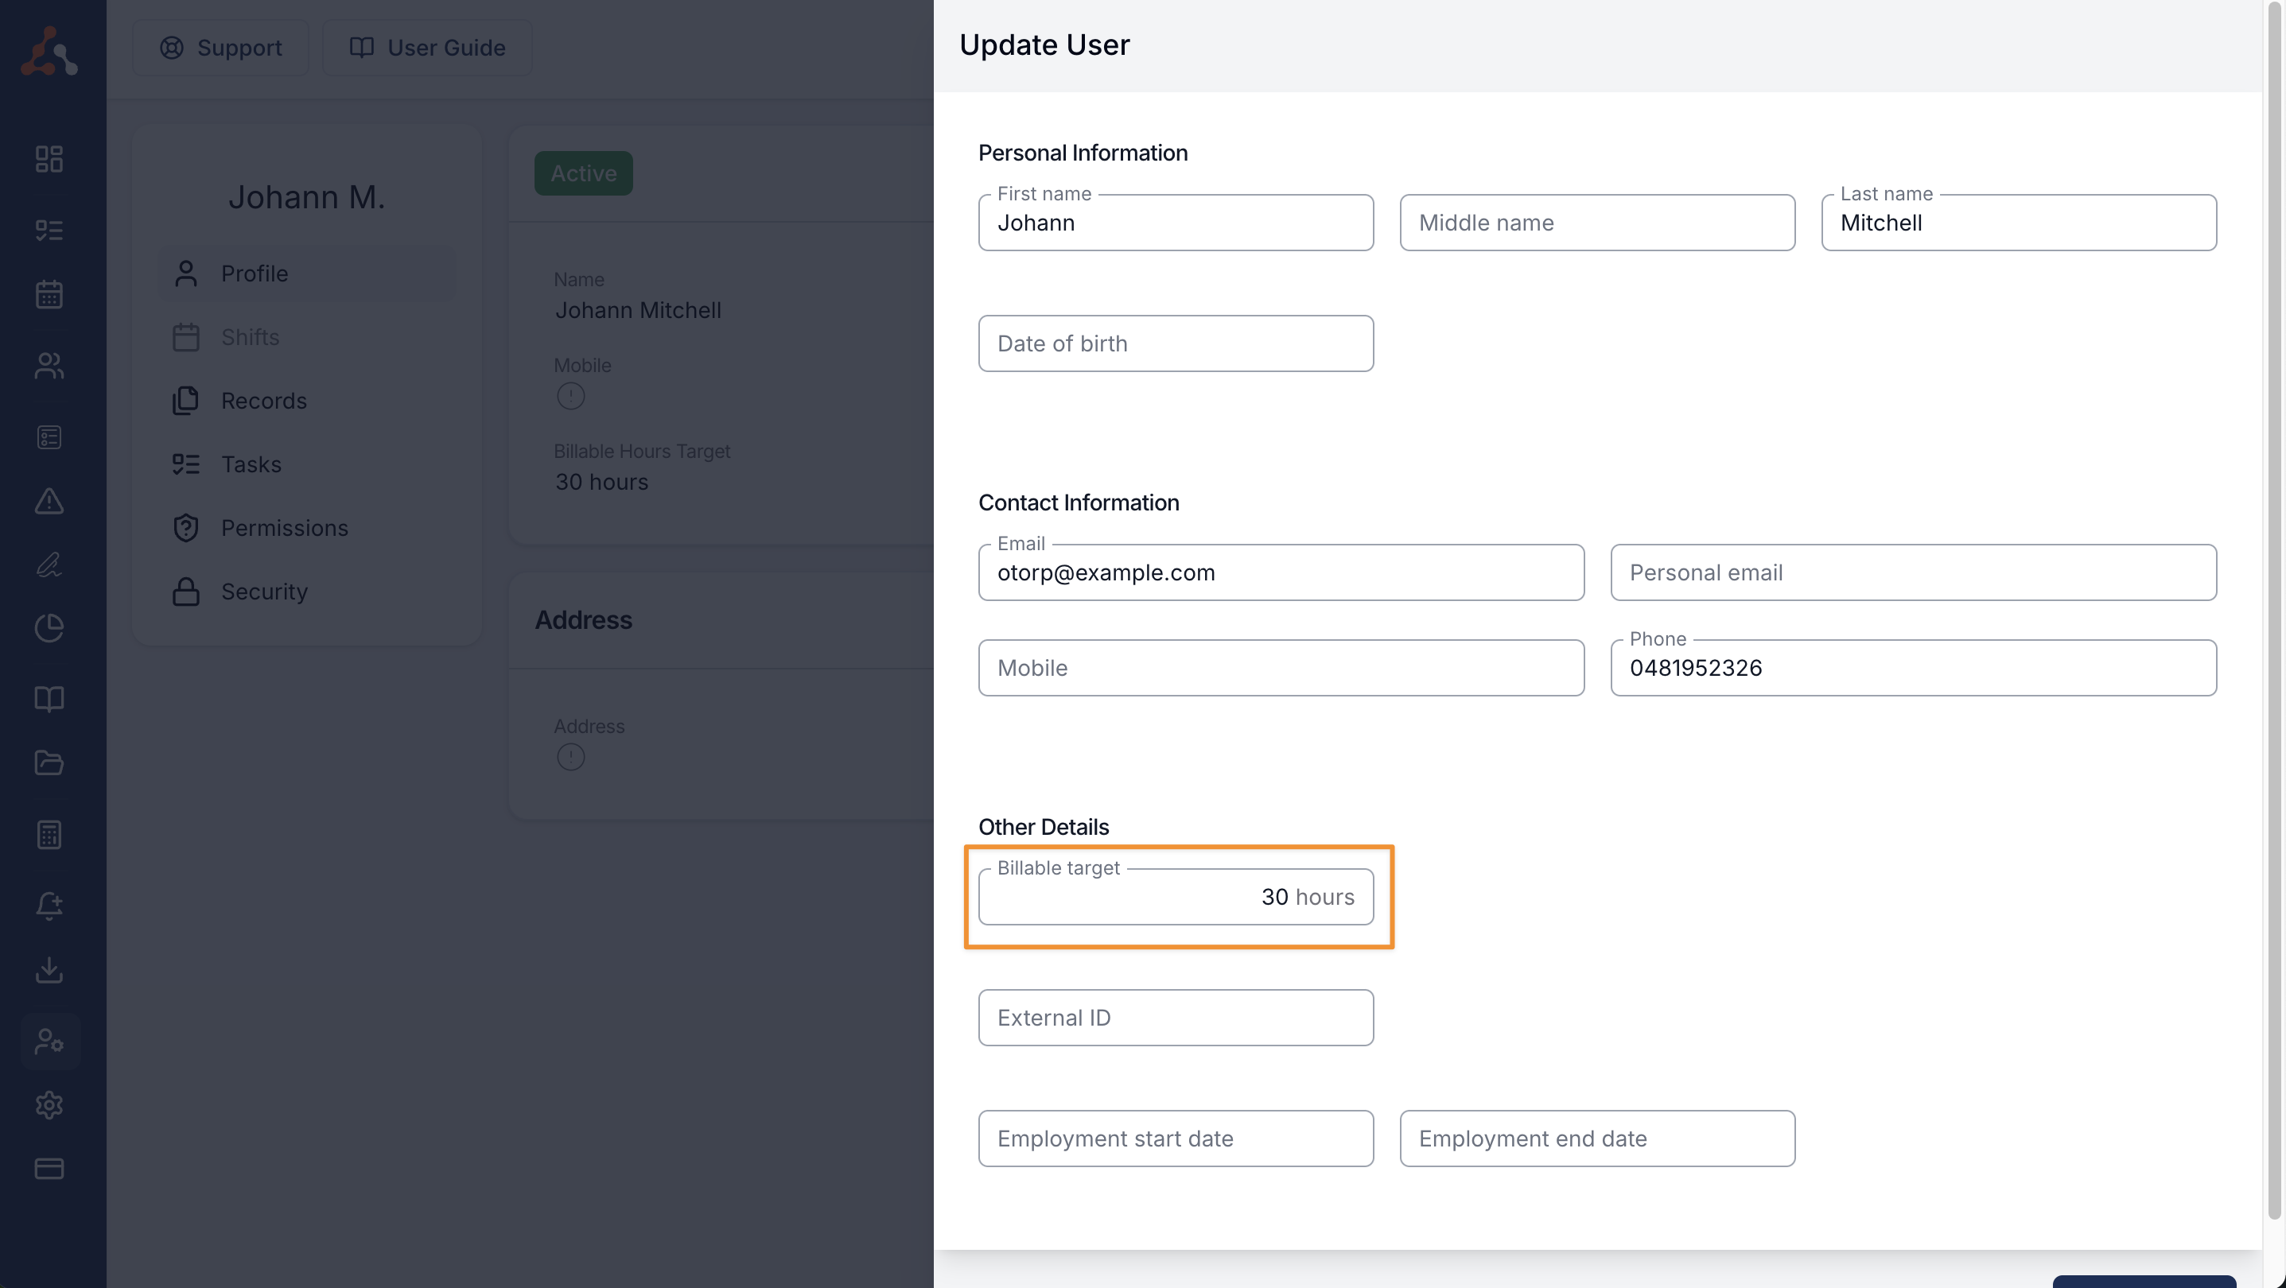Open the Employment start date field
Screen dimensions: 2286x1288
tap(1176, 1138)
